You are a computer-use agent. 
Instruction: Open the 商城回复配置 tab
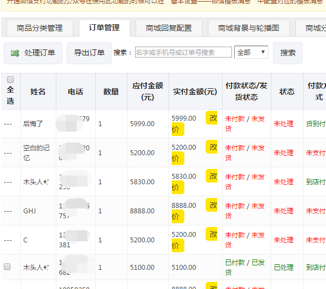(169, 28)
